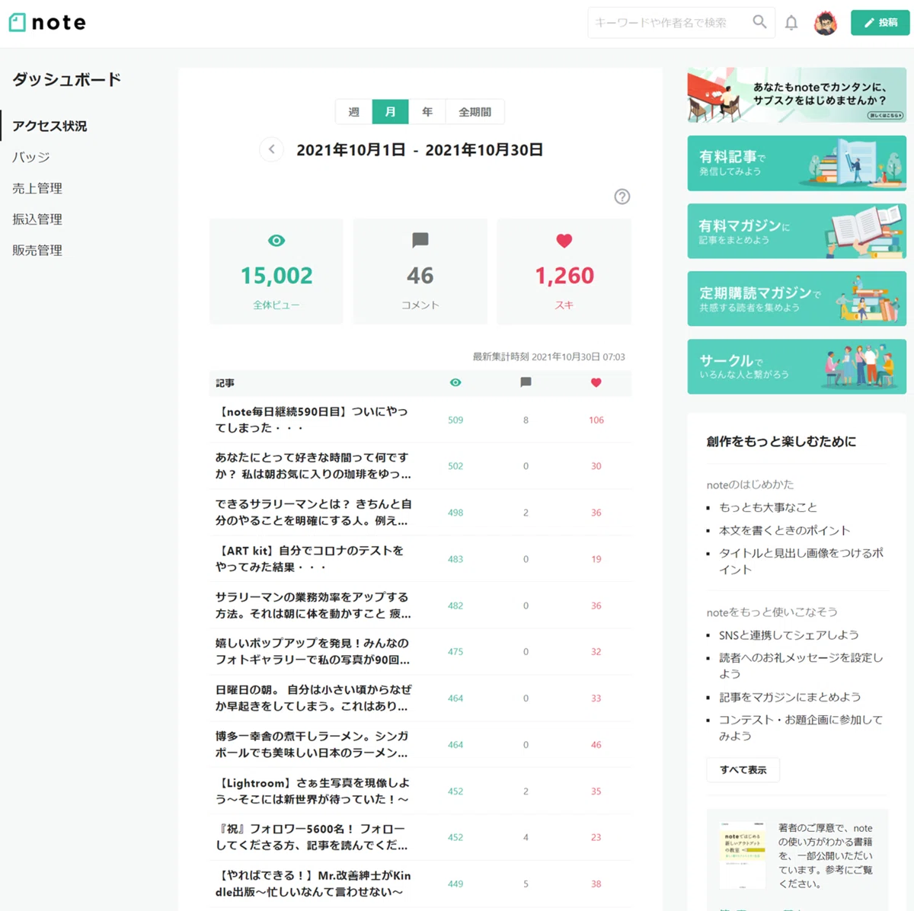Open アクセス状況 in the sidebar
Screen dimensions: 914x911
point(50,126)
